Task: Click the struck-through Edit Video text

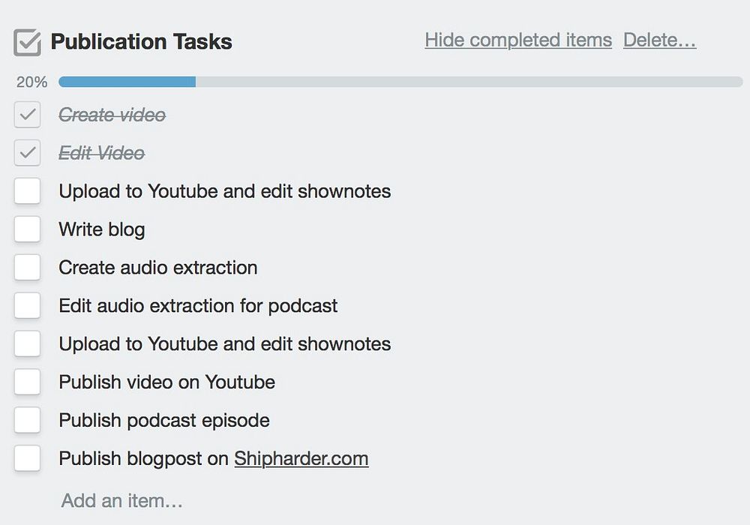Action: tap(102, 153)
